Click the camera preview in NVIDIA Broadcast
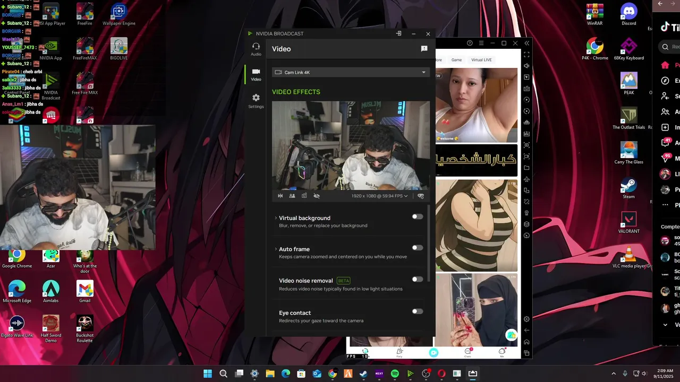 point(351,145)
